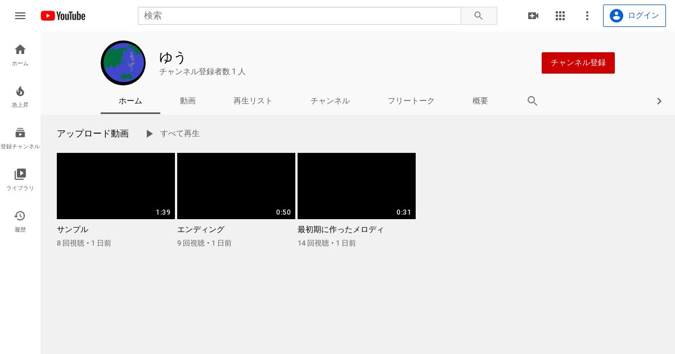This screenshot has height=354, width=675.
Task: Click the channel search magnifier icon
Action: [x=533, y=101]
